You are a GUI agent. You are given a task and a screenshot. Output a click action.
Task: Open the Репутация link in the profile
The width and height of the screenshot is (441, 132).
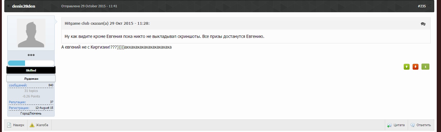[17, 102]
